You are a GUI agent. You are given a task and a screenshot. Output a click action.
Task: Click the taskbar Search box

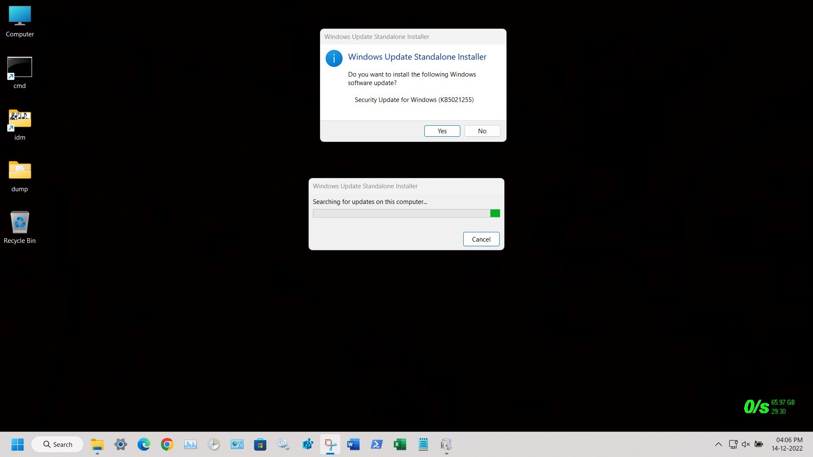[58, 444]
